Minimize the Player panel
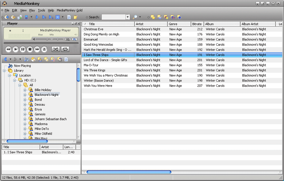Viewport: 284px width, 181px height. click(73, 24)
